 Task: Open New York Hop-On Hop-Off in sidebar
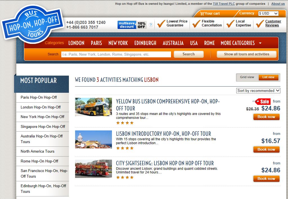point(42,117)
